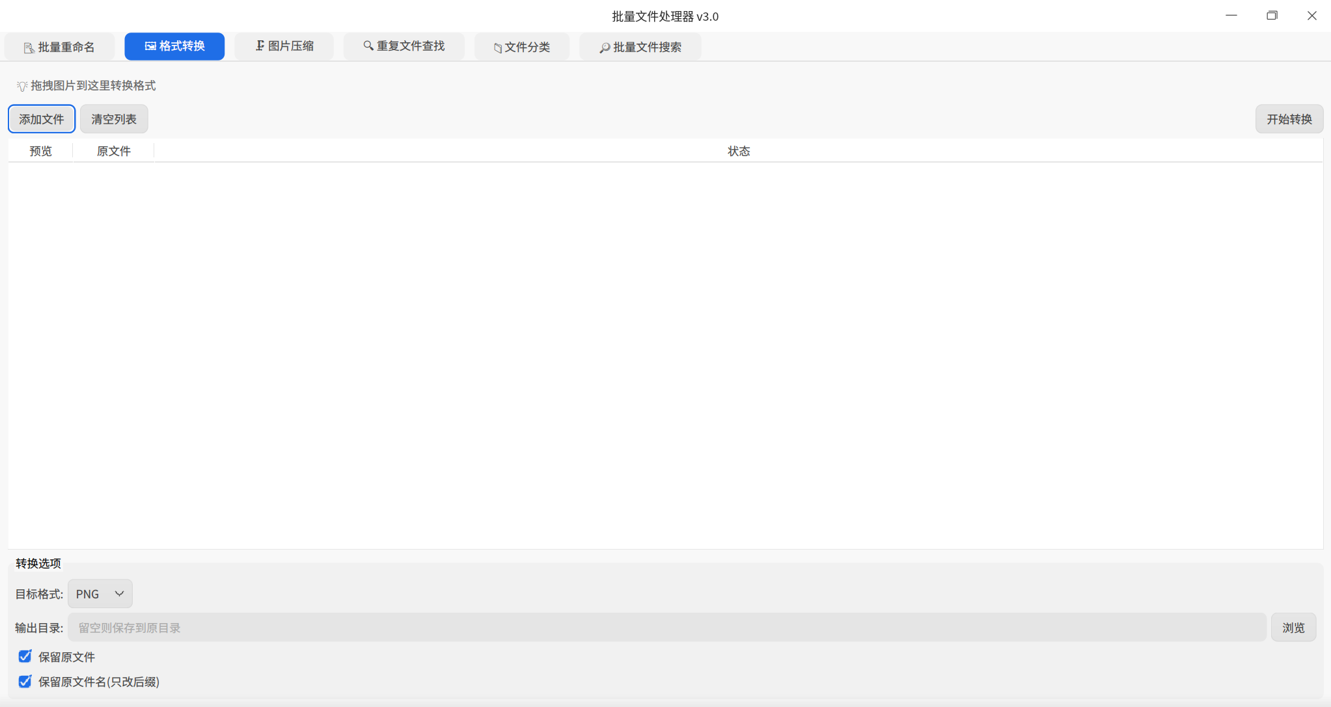Select the 格式转换 tab
1331x707 pixels.
(174, 46)
